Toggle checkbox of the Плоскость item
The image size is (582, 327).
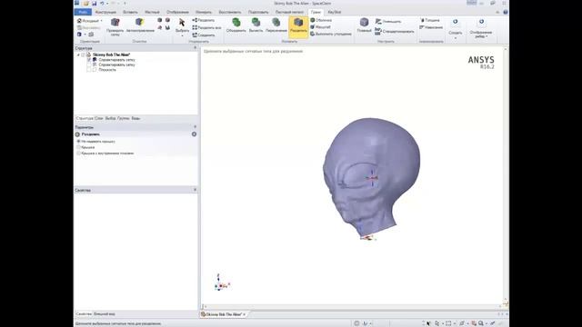tap(89, 69)
